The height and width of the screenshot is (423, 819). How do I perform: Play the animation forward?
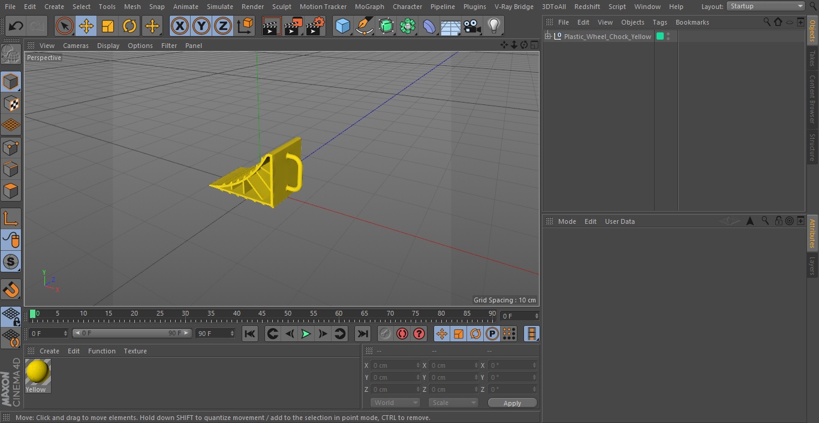306,334
